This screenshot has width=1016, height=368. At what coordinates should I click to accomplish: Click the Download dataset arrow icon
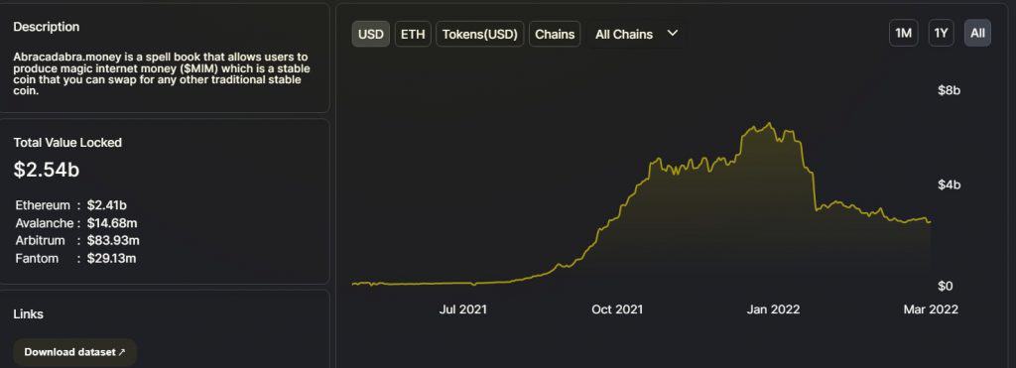pyautogui.click(x=122, y=352)
